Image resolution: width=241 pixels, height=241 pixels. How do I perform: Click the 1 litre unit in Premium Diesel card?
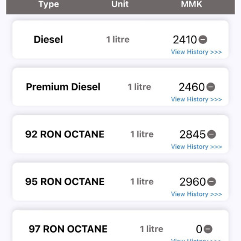[x=139, y=87]
